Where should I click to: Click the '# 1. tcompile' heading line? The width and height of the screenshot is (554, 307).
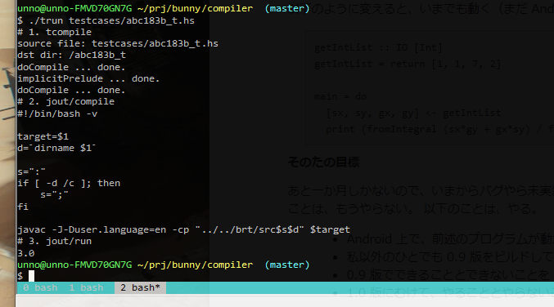(54, 32)
